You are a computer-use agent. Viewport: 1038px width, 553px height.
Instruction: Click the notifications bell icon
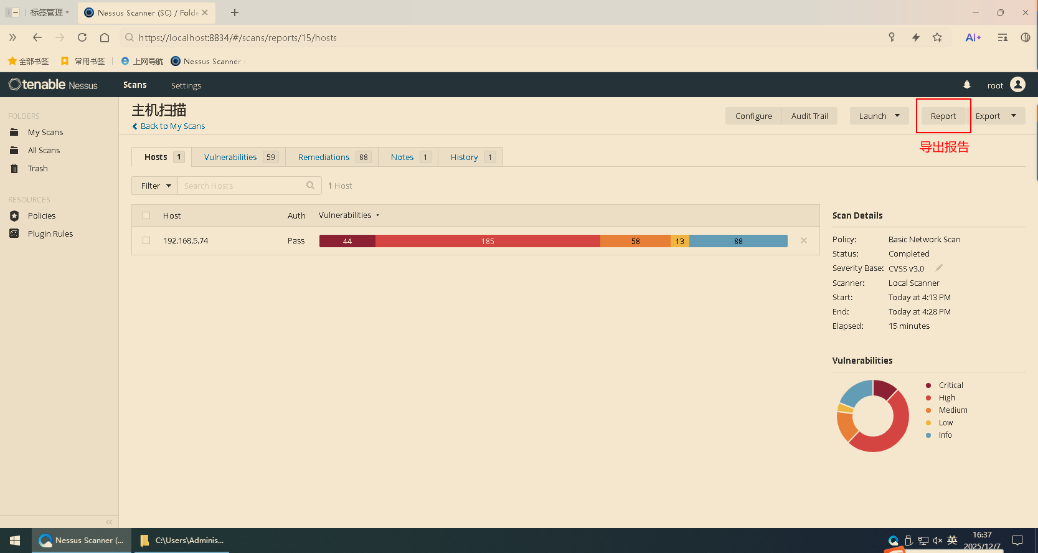click(x=966, y=85)
